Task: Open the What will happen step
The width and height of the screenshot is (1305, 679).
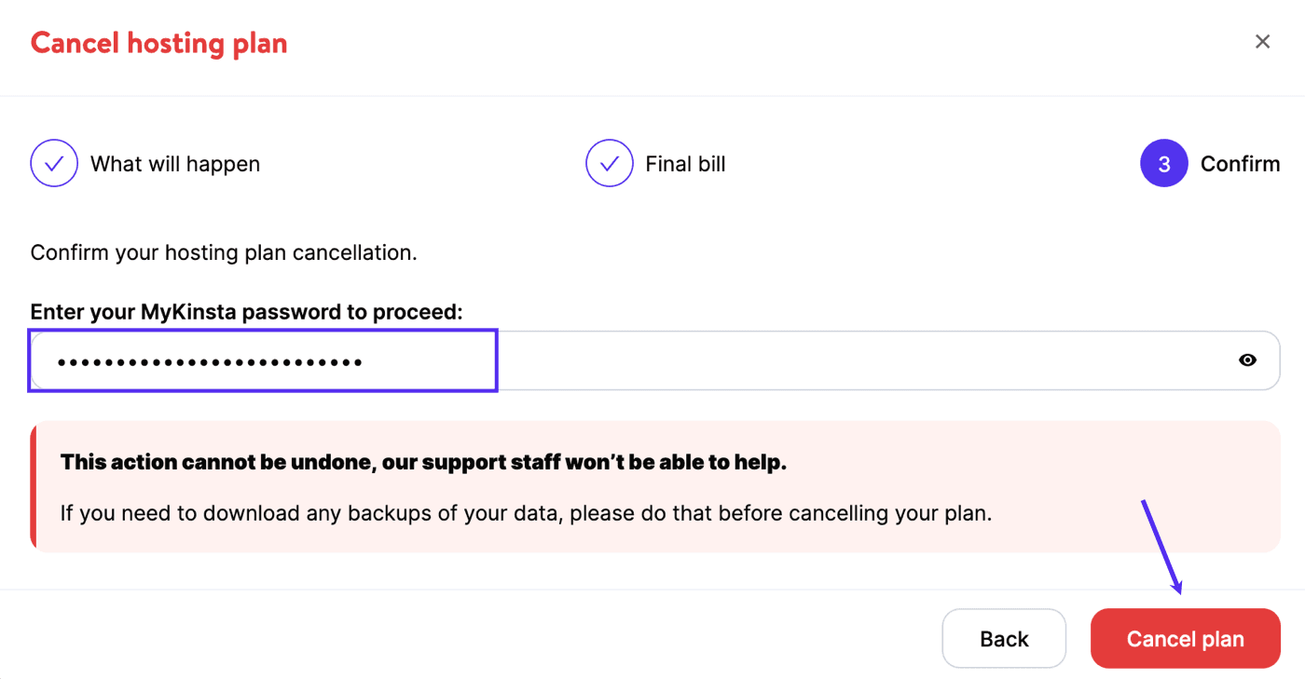Action: pos(174,163)
